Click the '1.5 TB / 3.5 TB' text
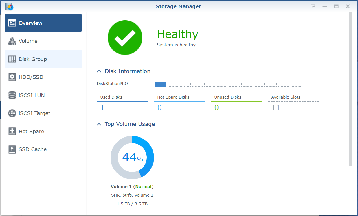The width and height of the screenshot is (358, 216). [132, 204]
